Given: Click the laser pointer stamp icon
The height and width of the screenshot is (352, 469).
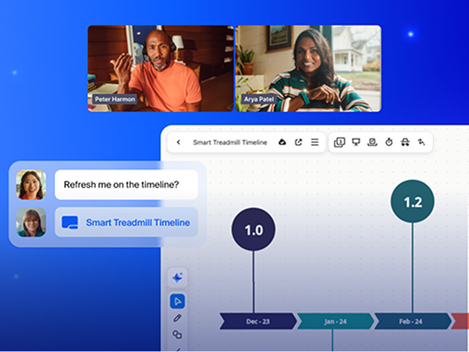Looking at the screenshot, I should (x=372, y=142).
